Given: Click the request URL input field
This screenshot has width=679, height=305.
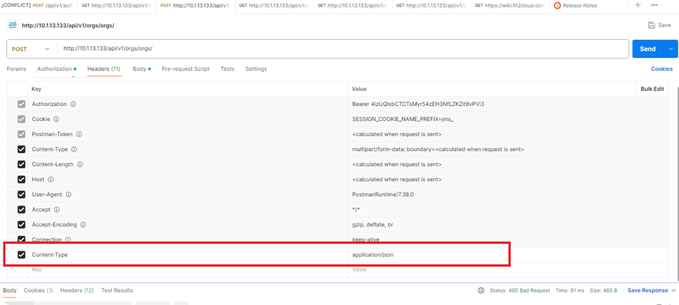Looking at the screenshot, I should click(x=343, y=49).
